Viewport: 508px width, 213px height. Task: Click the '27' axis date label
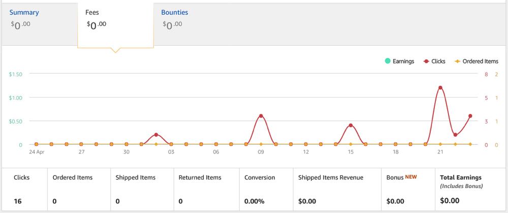click(x=81, y=151)
